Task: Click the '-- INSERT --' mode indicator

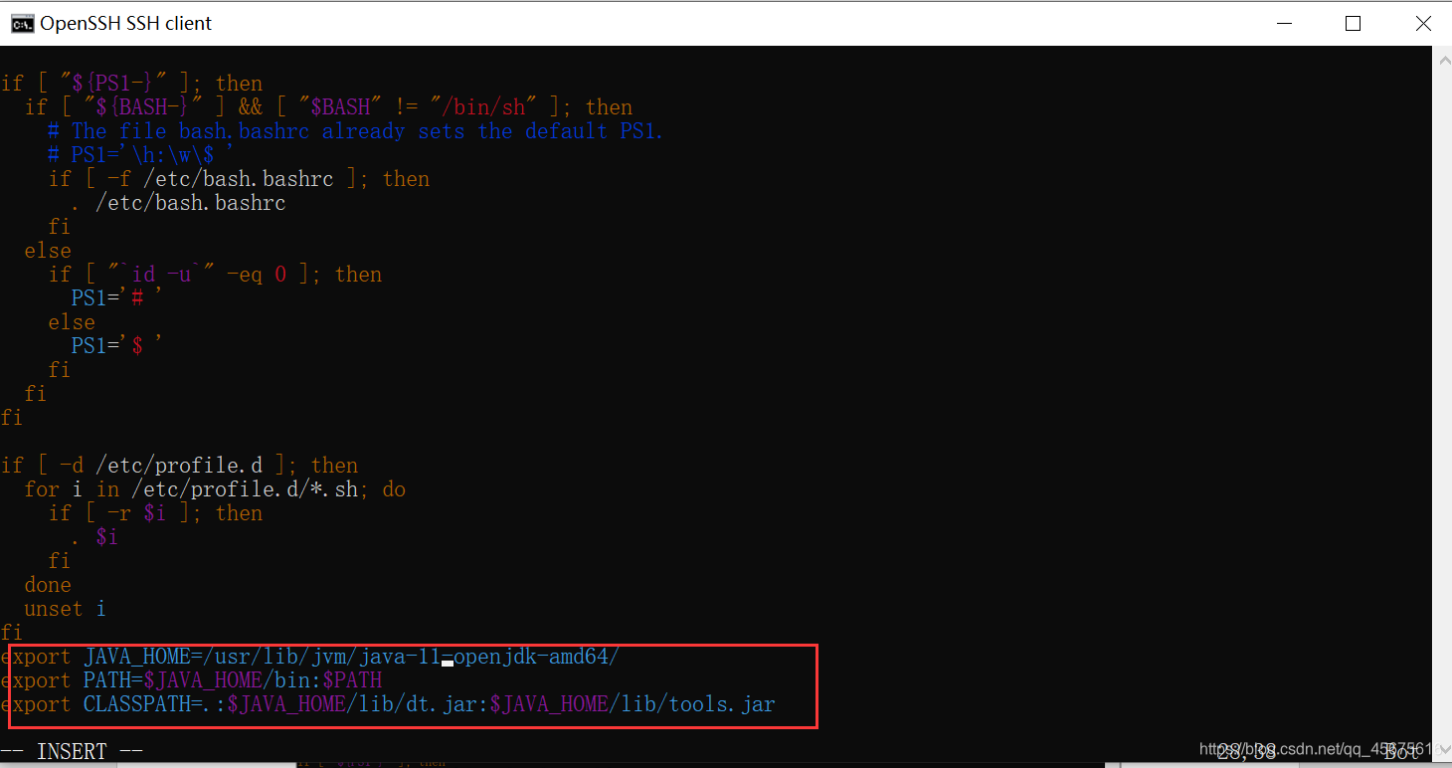Action: click(72, 752)
